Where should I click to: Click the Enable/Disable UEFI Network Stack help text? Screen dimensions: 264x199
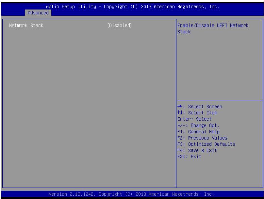coord(213,29)
